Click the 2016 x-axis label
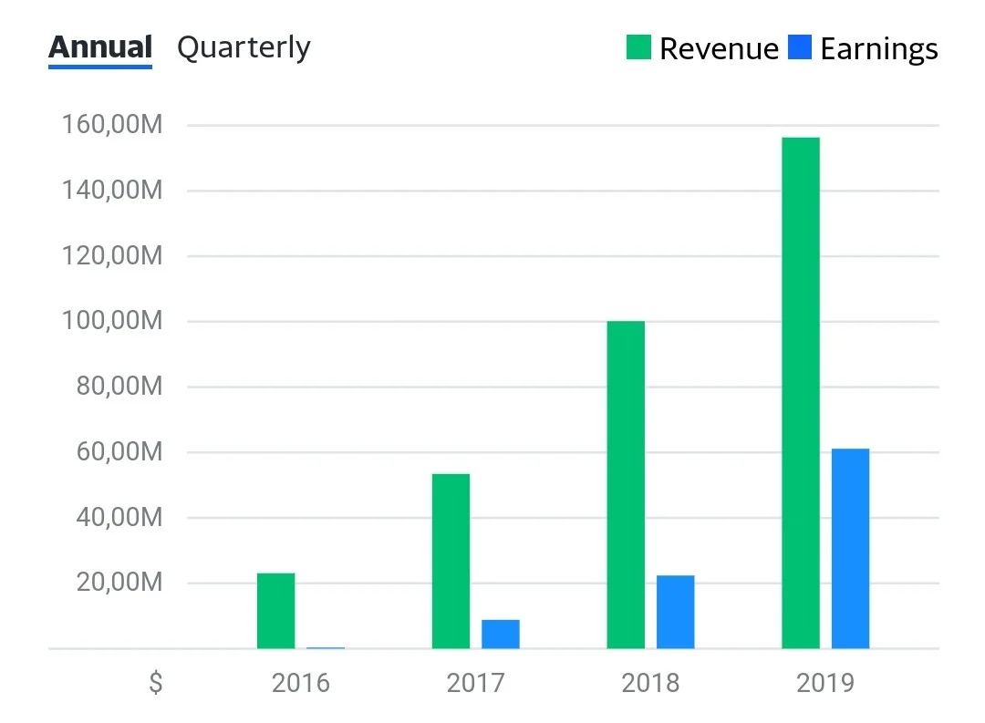 pyautogui.click(x=300, y=683)
